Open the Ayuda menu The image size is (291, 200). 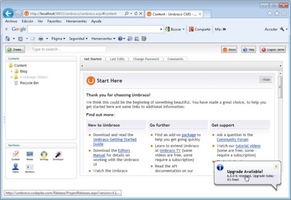click(x=96, y=21)
